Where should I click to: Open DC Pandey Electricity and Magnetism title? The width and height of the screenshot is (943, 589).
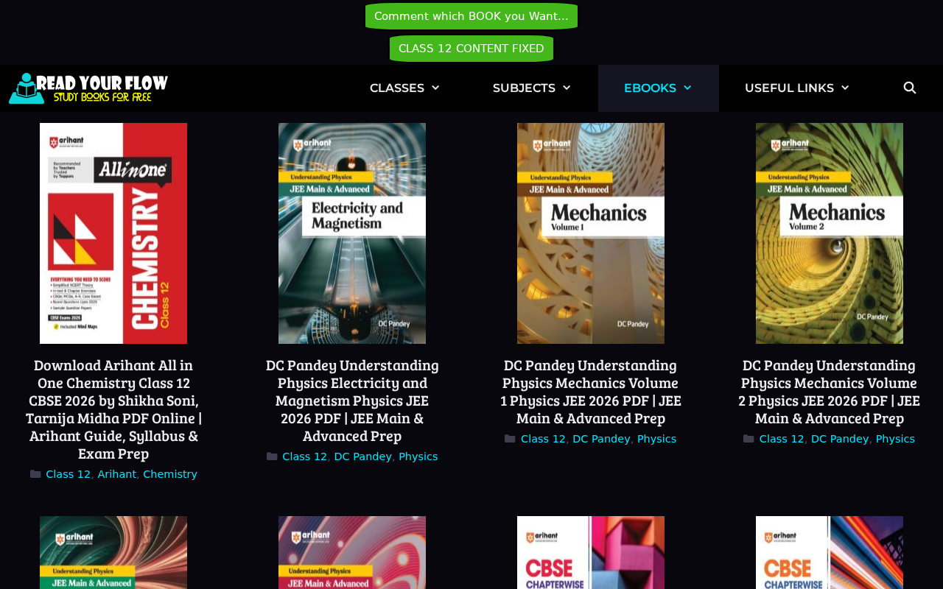[x=352, y=401]
